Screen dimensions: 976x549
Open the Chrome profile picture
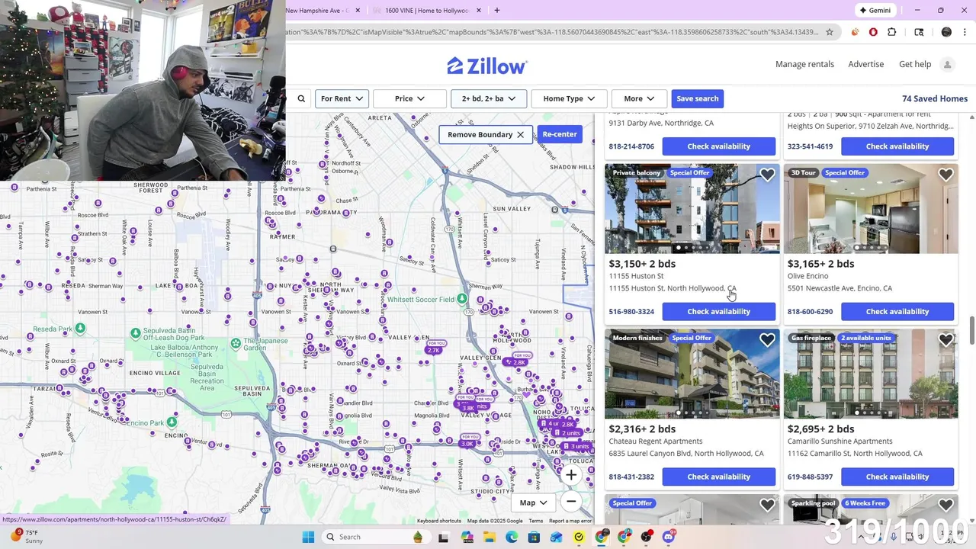coord(946,32)
